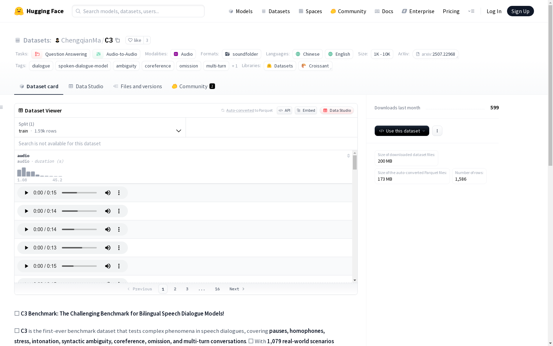Click the audio duration histogram
553x346 pixels.
pyautogui.click(x=40, y=172)
